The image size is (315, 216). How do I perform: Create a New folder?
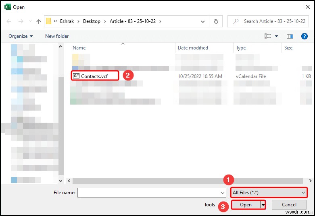(57, 36)
